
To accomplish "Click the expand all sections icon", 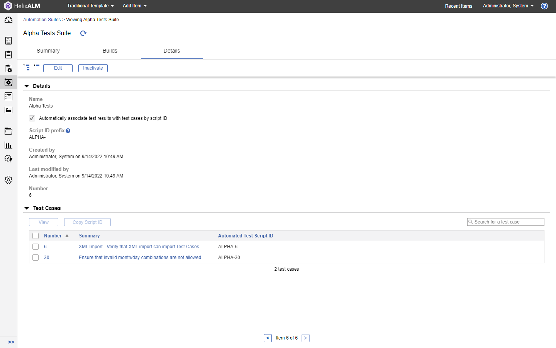I will click(26, 67).
